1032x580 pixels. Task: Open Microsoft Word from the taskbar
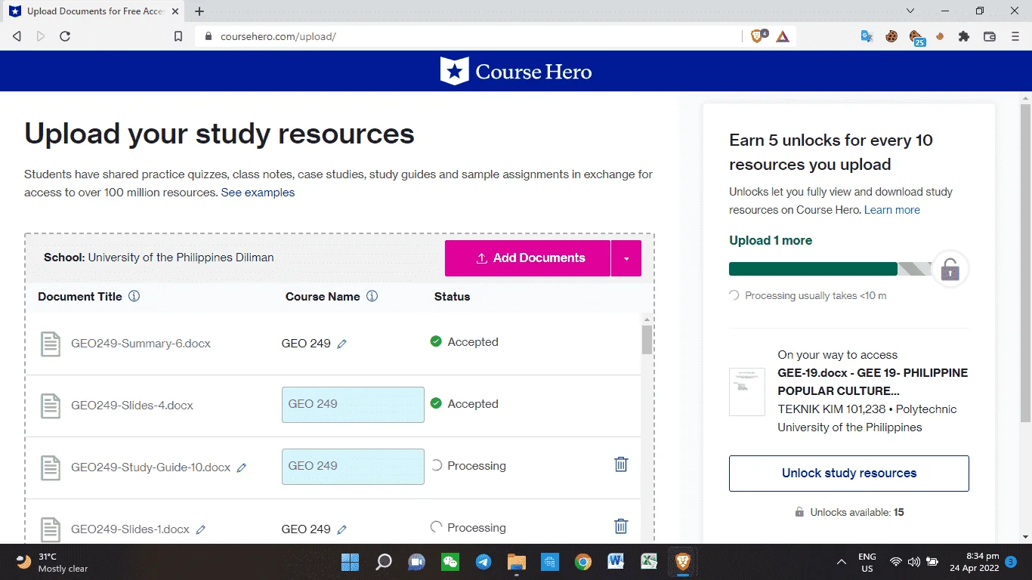[x=615, y=562]
